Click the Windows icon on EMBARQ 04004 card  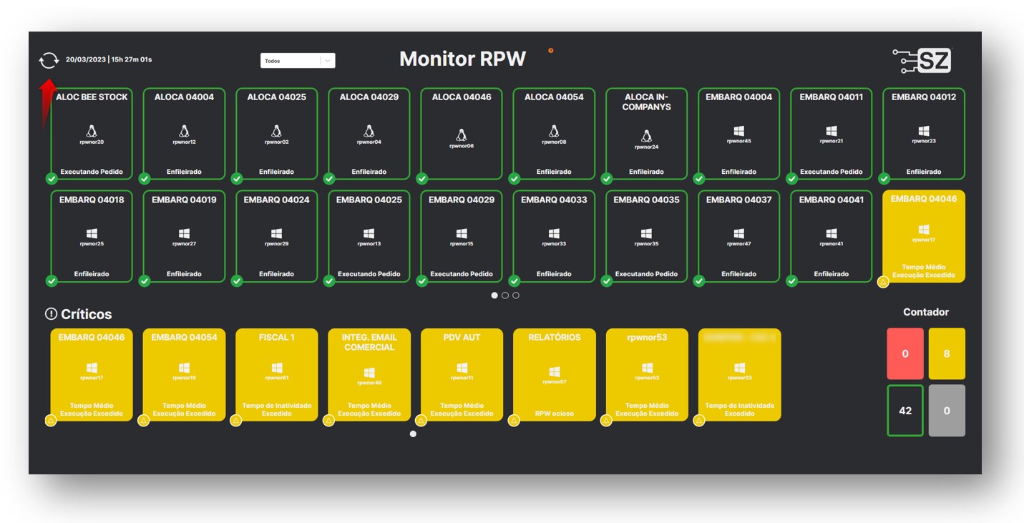(x=738, y=131)
